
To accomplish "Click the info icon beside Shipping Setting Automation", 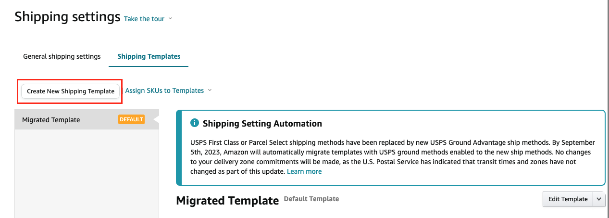I will coord(195,123).
